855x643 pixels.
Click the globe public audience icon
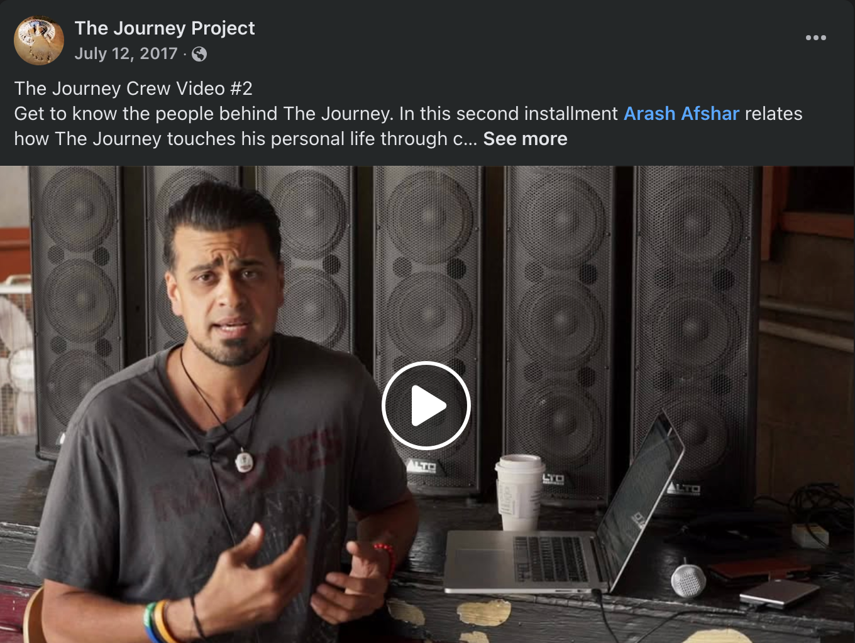pyautogui.click(x=199, y=55)
